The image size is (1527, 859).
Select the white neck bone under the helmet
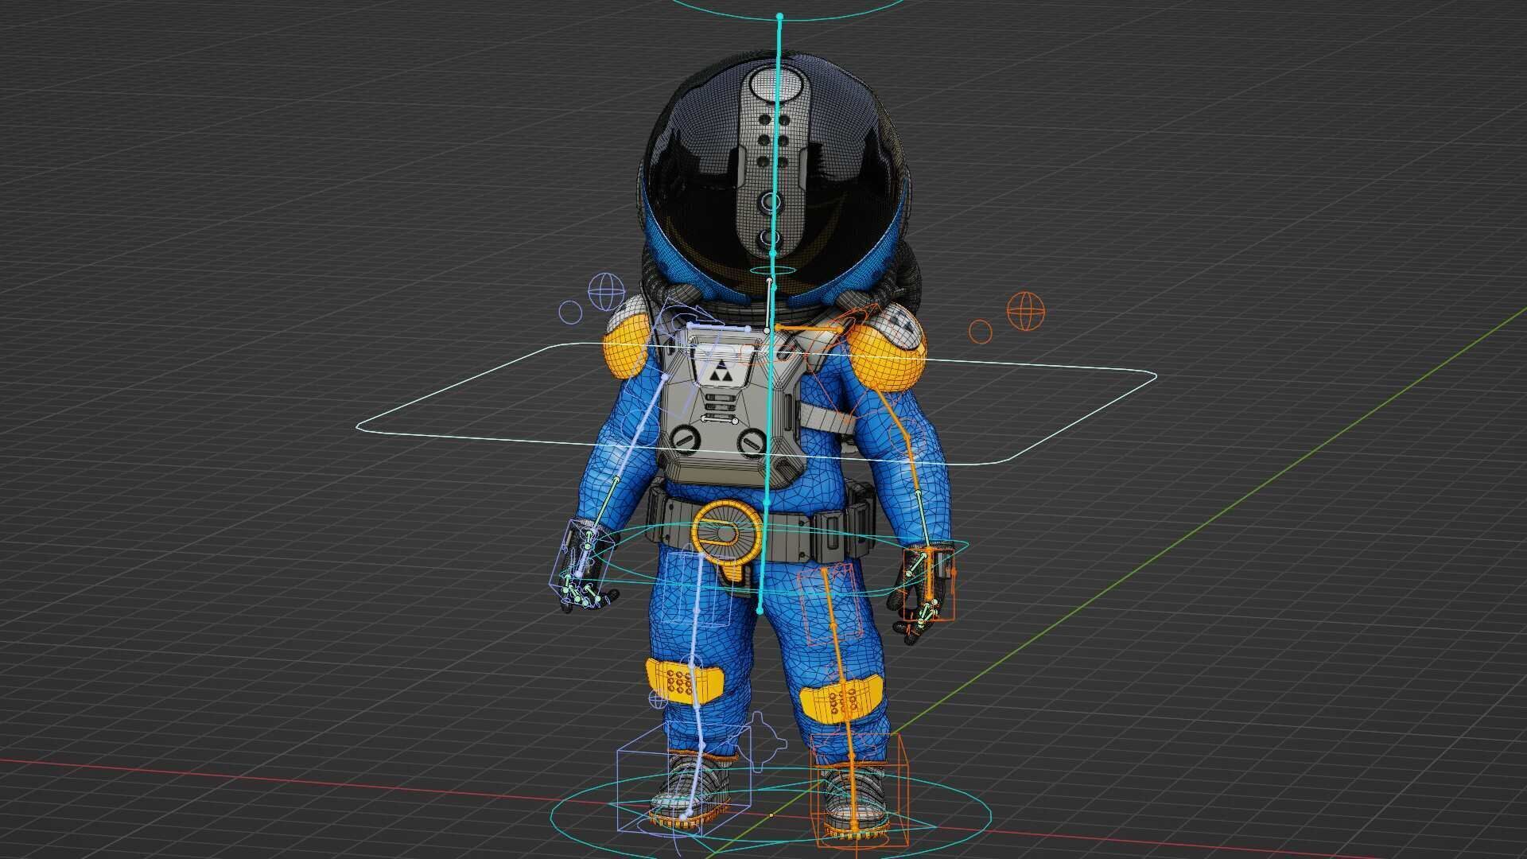click(x=767, y=305)
